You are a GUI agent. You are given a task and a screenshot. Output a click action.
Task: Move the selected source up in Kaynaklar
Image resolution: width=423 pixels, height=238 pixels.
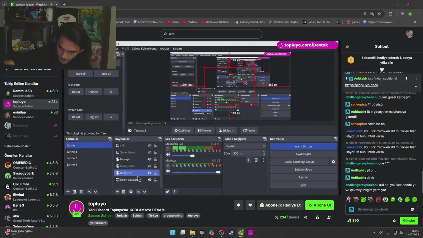point(138,192)
